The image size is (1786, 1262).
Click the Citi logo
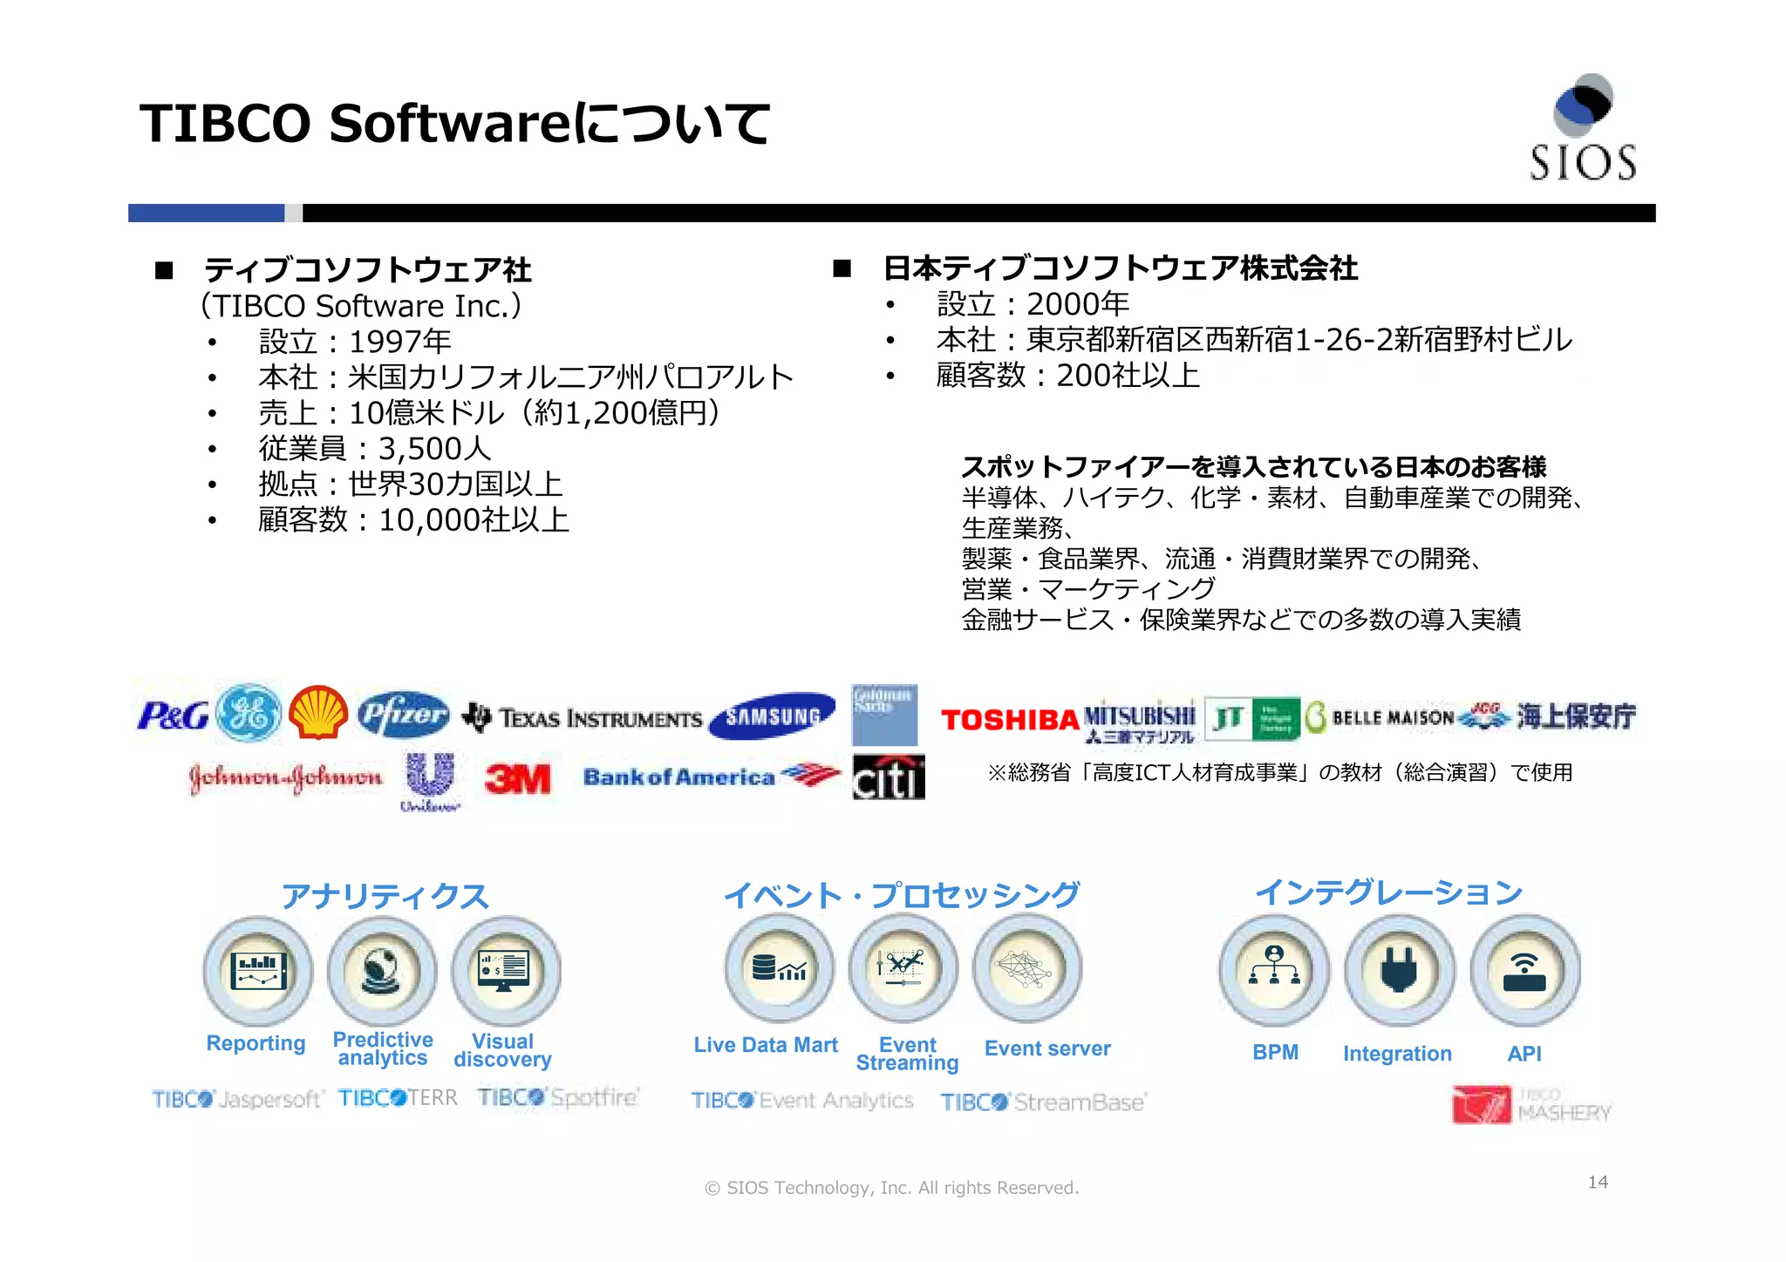889,777
